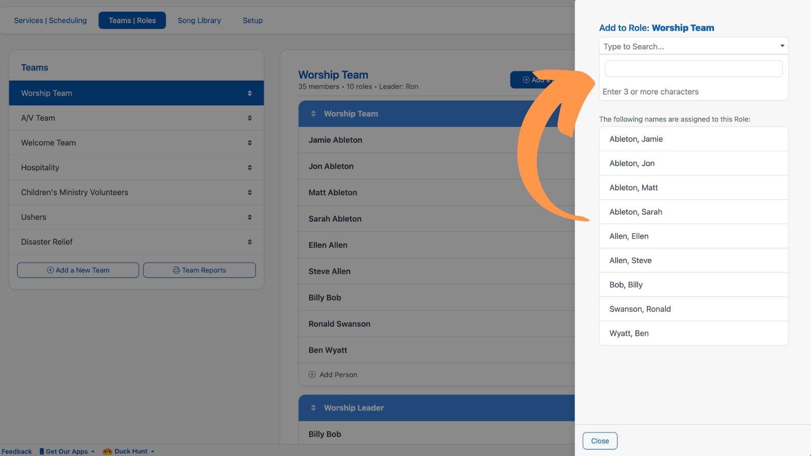Expand the Worship Team sort arrows in Teams
The height and width of the screenshot is (456, 811).
tap(249, 93)
